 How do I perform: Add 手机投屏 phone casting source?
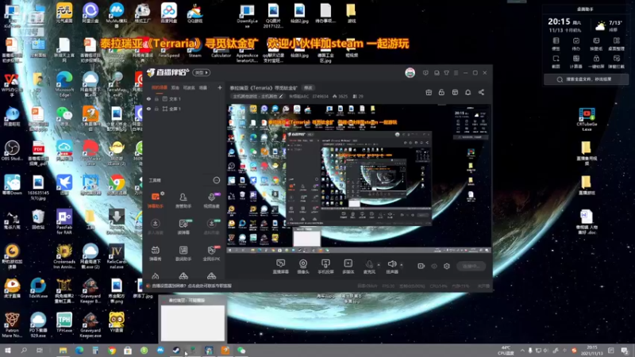(325, 267)
